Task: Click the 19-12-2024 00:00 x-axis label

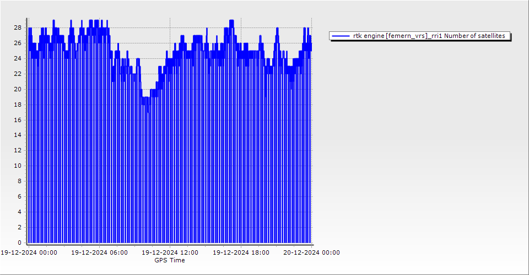Action: coord(28,252)
